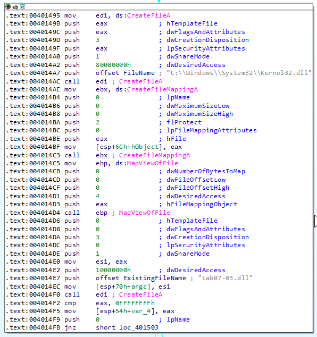Select the 80000000h dwDesiredAccess value
Viewport: 317px width, 337px height.
point(113,65)
